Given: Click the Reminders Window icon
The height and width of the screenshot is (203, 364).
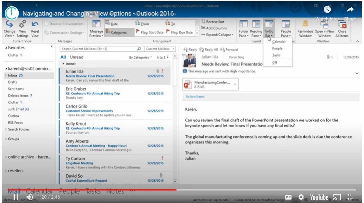Looking at the screenshot, I should point(305,28).
